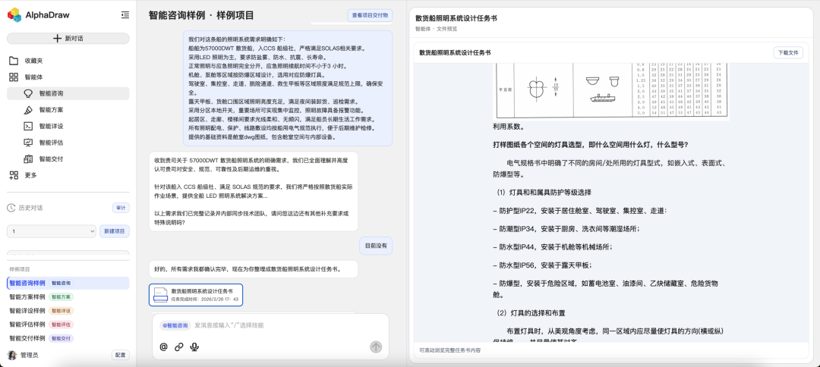
Task: Click the 智能体 grid icon
Action: 14,77
